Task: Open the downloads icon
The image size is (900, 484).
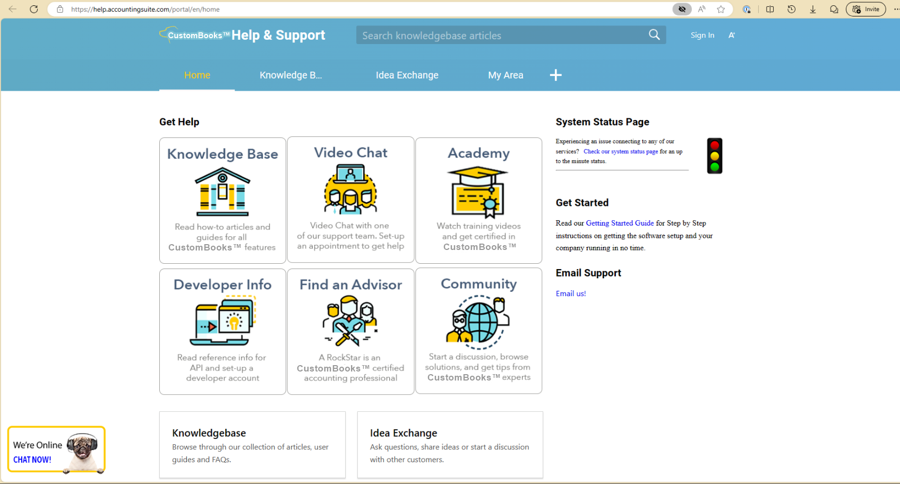Action: 812,9
